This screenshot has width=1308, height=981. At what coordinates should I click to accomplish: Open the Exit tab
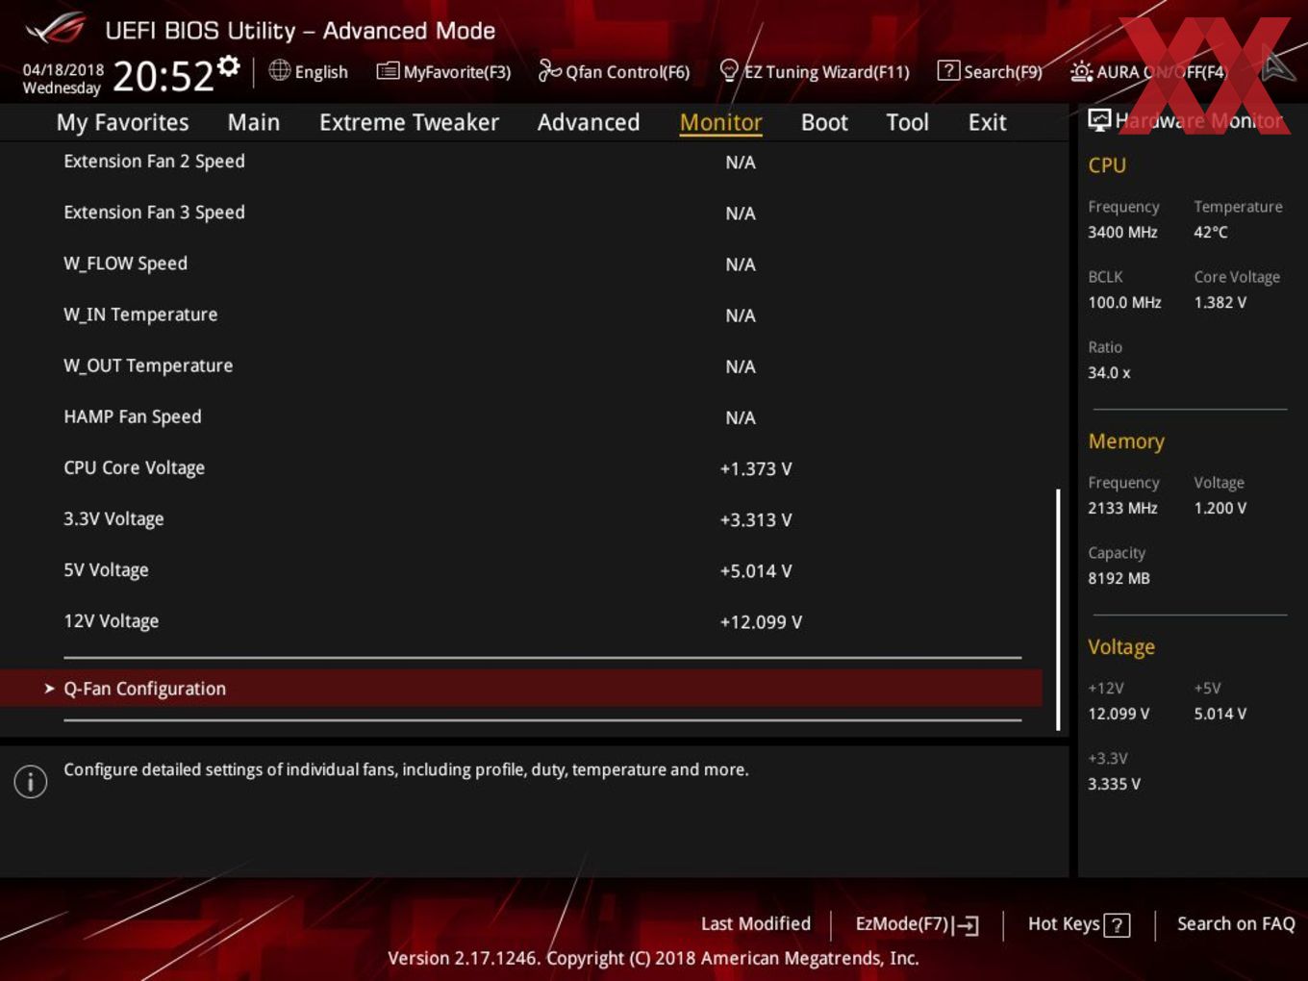(x=987, y=122)
